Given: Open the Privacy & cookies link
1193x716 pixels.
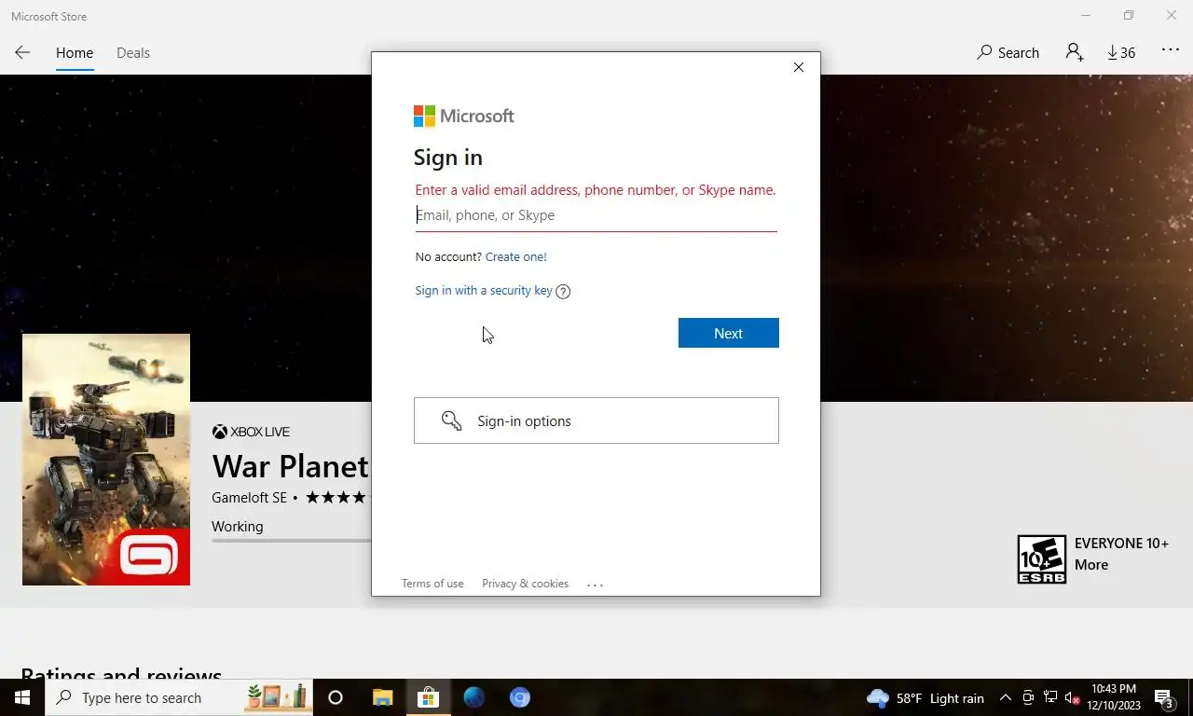Looking at the screenshot, I should (525, 584).
